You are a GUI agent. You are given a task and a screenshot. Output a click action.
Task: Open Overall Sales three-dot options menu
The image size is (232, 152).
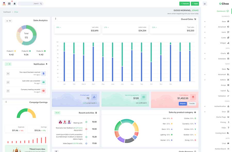point(56,19)
